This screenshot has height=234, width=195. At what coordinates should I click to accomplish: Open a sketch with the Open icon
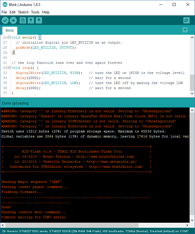(x=31, y=20)
